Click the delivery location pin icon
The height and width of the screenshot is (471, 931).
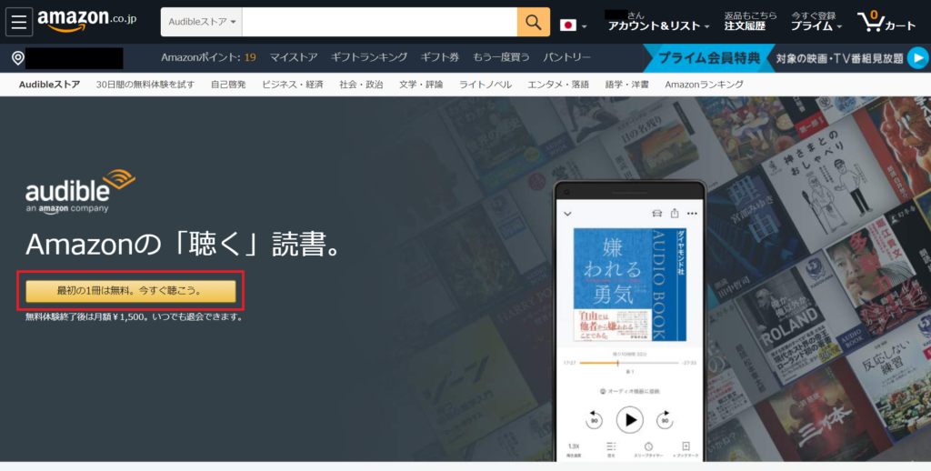pos(18,58)
